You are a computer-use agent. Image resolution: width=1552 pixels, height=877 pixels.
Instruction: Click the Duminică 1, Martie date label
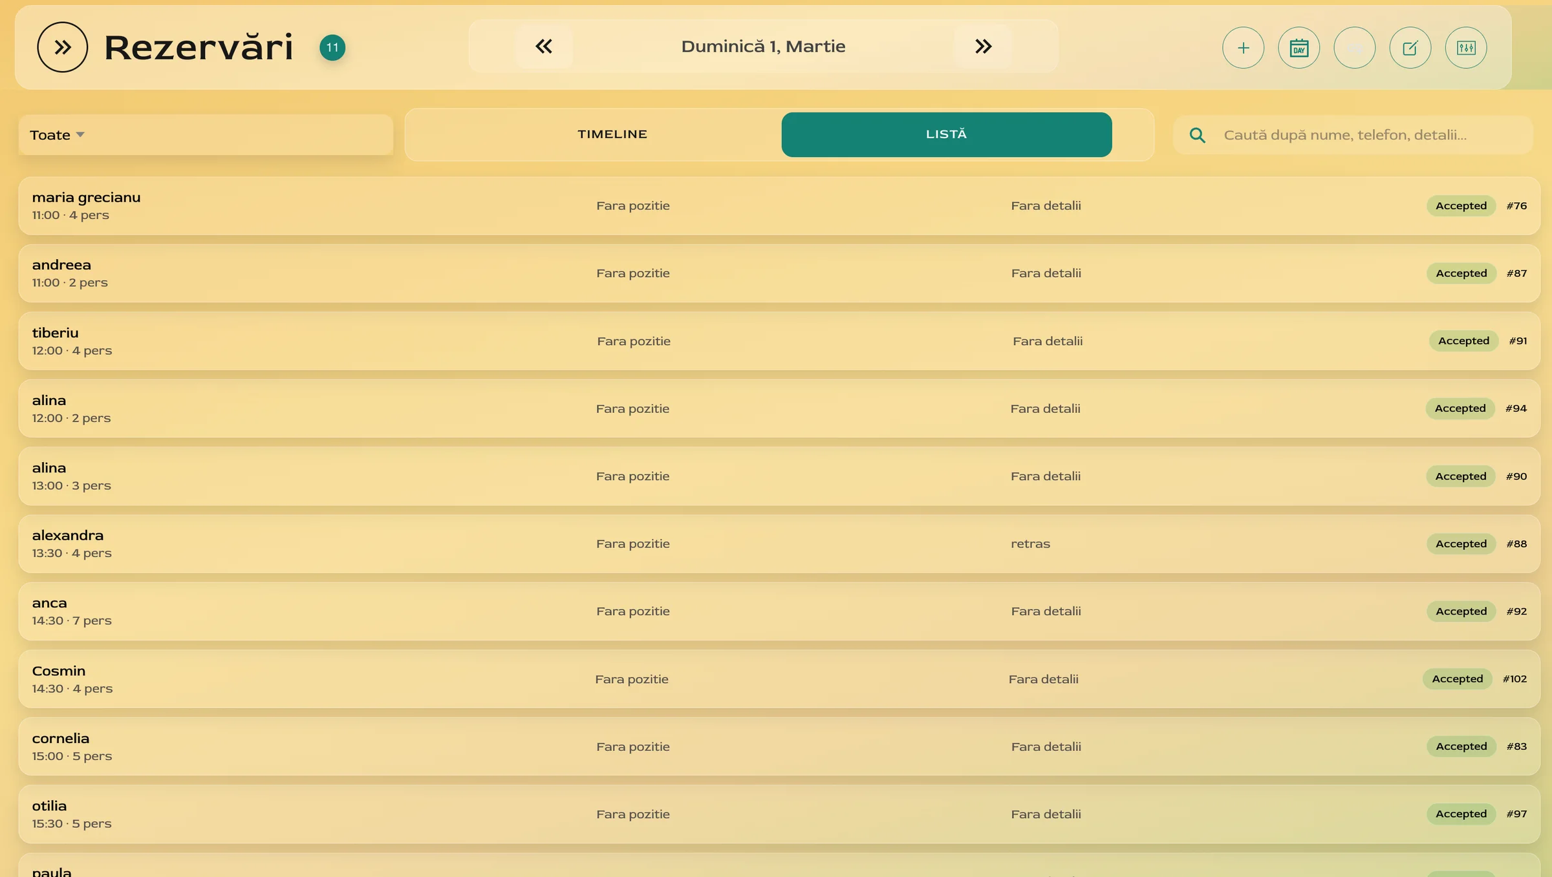(x=763, y=47)
